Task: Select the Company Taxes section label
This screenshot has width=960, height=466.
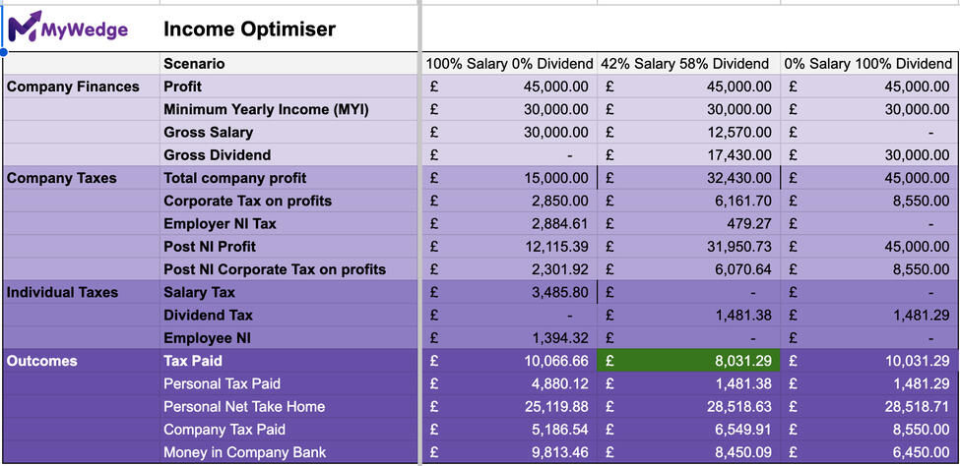Action: click(x=62, y=178)
